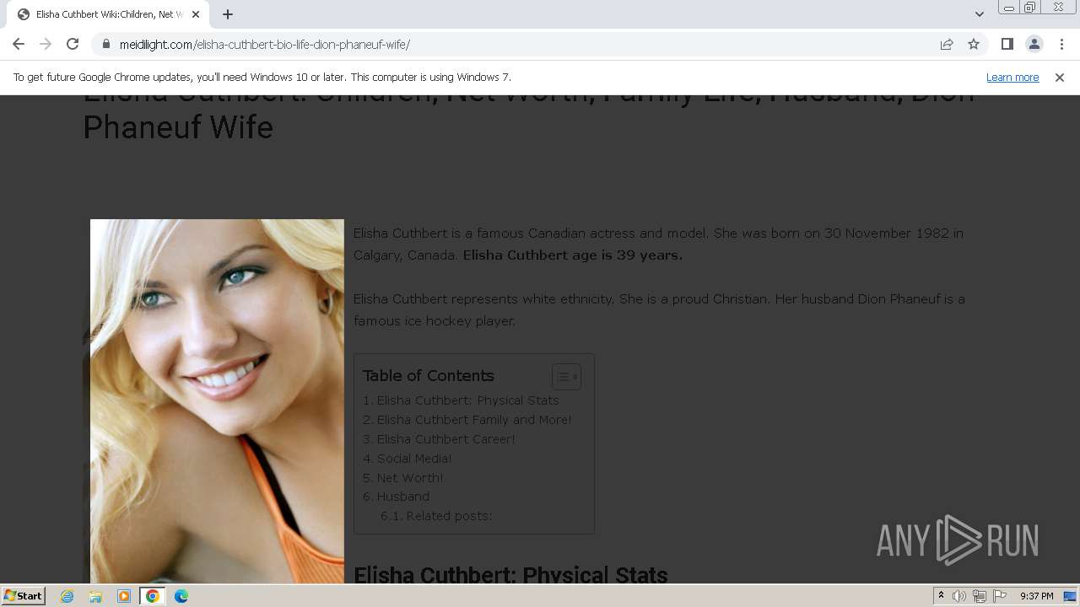Screen dimensions: 1080x607
Task: Dismiss the Chrome update notification bar
Action: tap(1060, 77)
